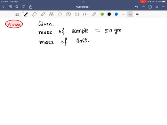Select the Text box tool

point(85,14)
